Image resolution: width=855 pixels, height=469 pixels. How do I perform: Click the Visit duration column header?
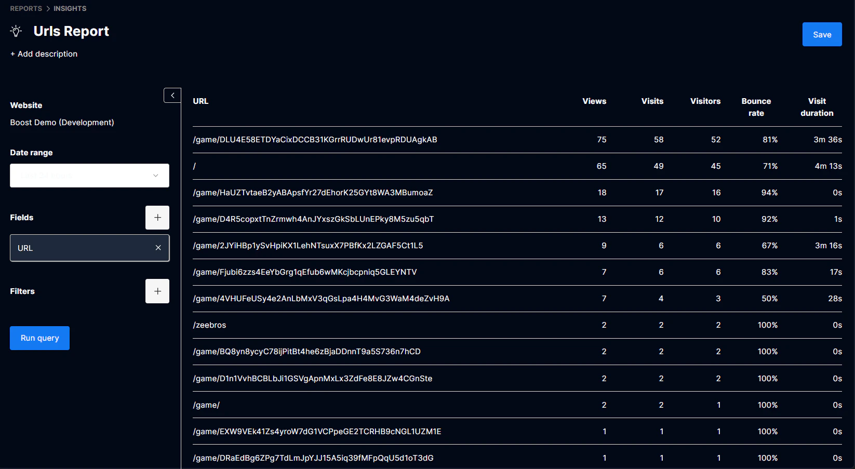817,106
